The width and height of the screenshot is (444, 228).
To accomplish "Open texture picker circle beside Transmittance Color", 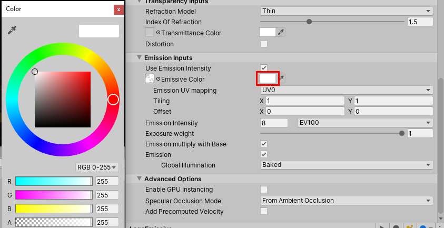I will tap(158, 33).
